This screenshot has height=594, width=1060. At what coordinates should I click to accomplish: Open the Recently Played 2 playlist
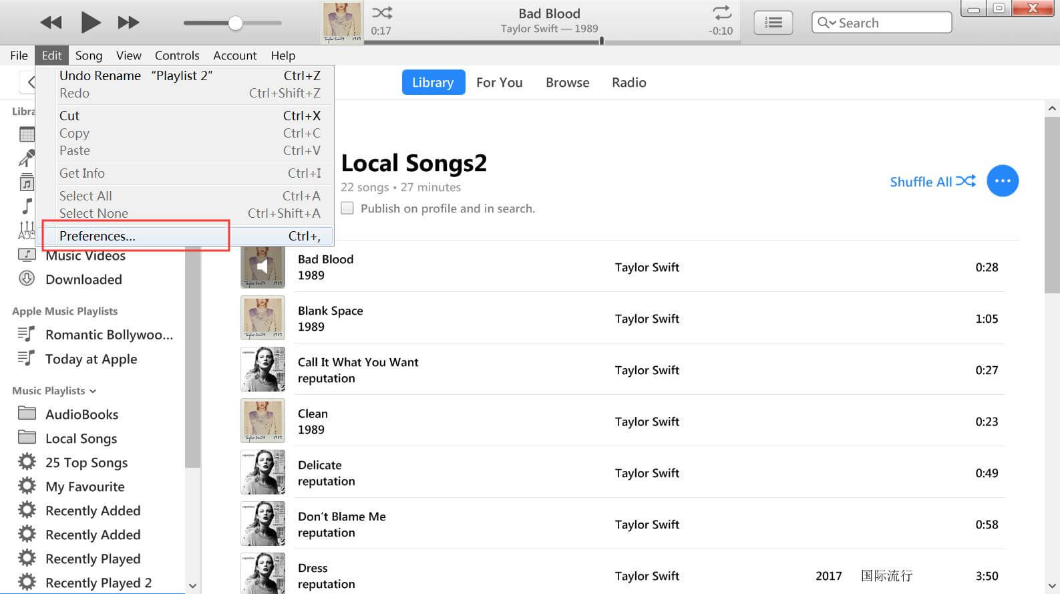coord(98,583)
